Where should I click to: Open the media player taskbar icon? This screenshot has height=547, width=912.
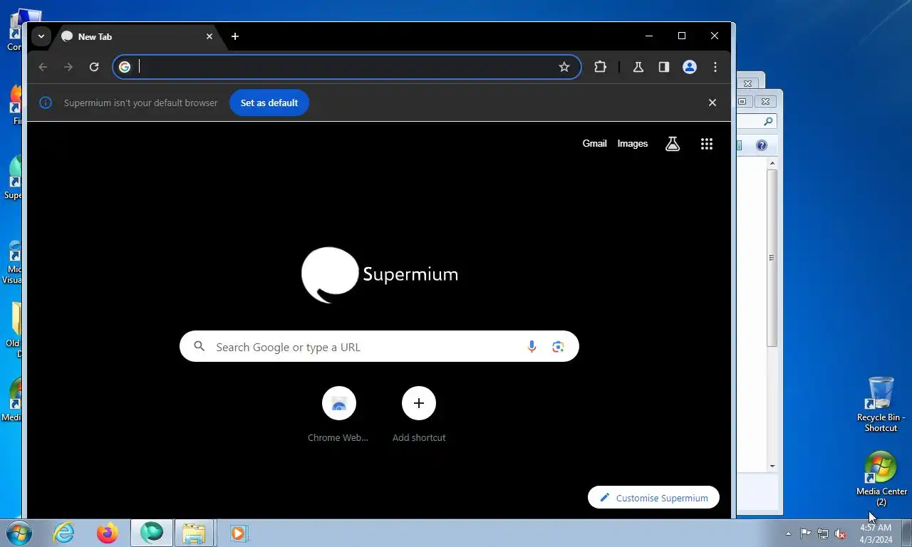tap(239, 533)
